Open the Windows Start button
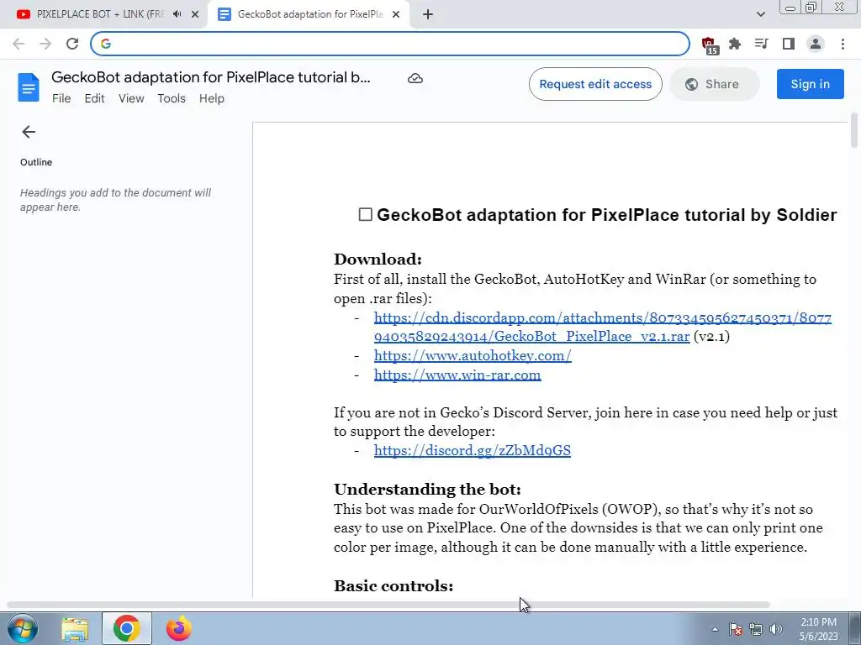The height and width of the screenshot is (645, 861). click(23, 628)
